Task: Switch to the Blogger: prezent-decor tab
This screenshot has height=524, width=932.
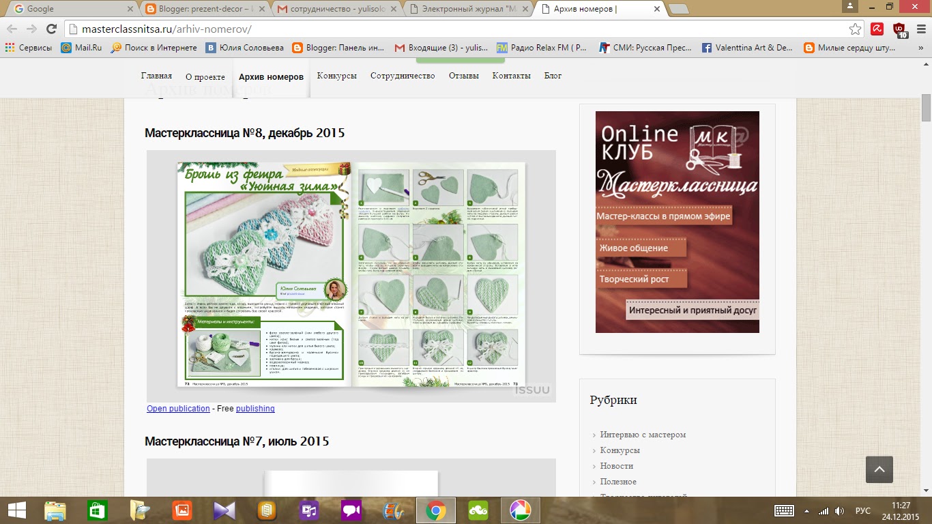Action: [x=205, y=9]
